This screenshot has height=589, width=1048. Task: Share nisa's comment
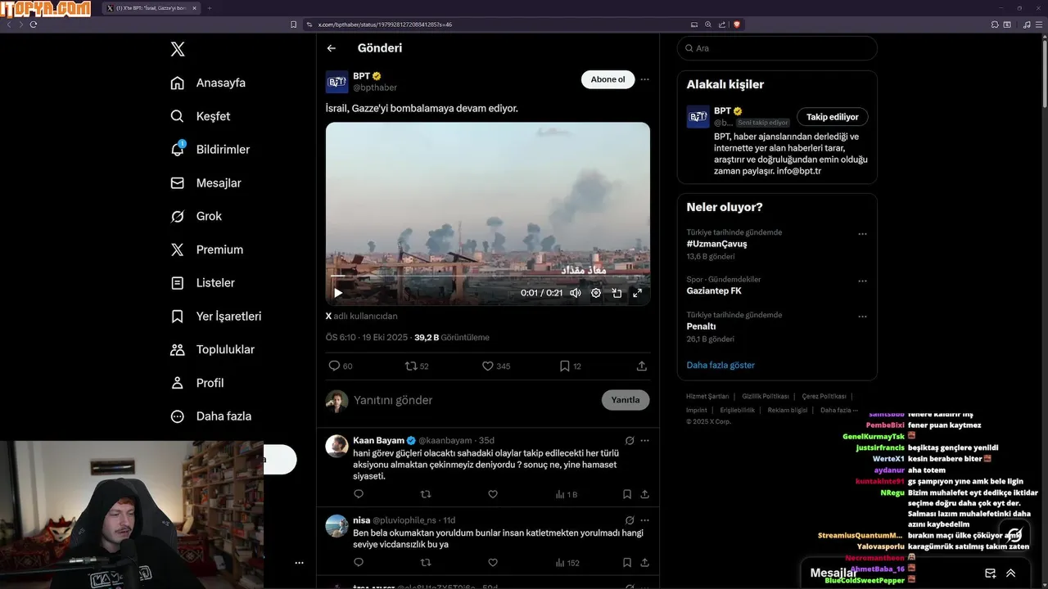(x=644, y=563)
